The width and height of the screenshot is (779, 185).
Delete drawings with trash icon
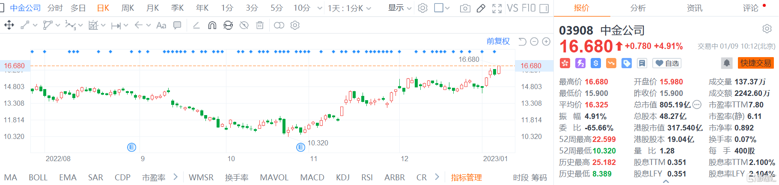[260, 26]
